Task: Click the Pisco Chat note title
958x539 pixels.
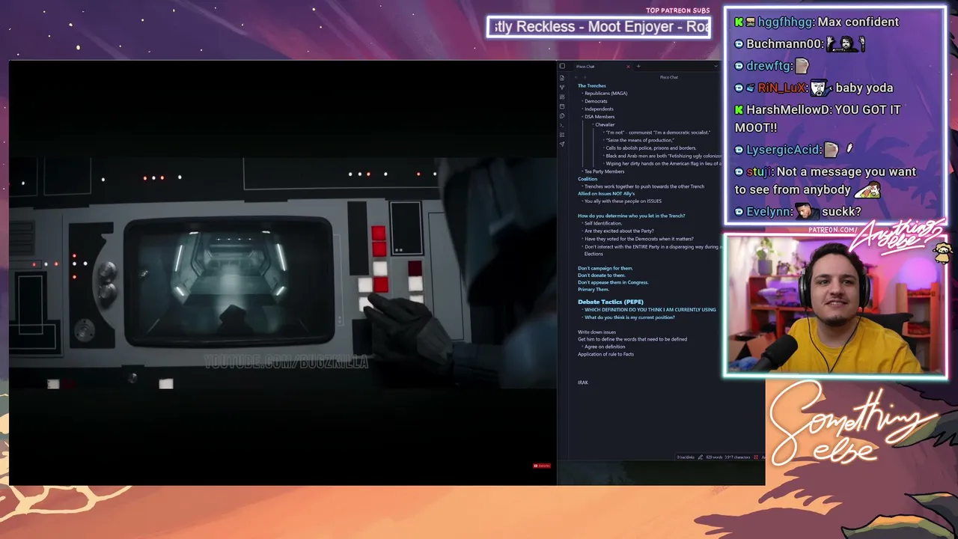Action: click(669, 77)
